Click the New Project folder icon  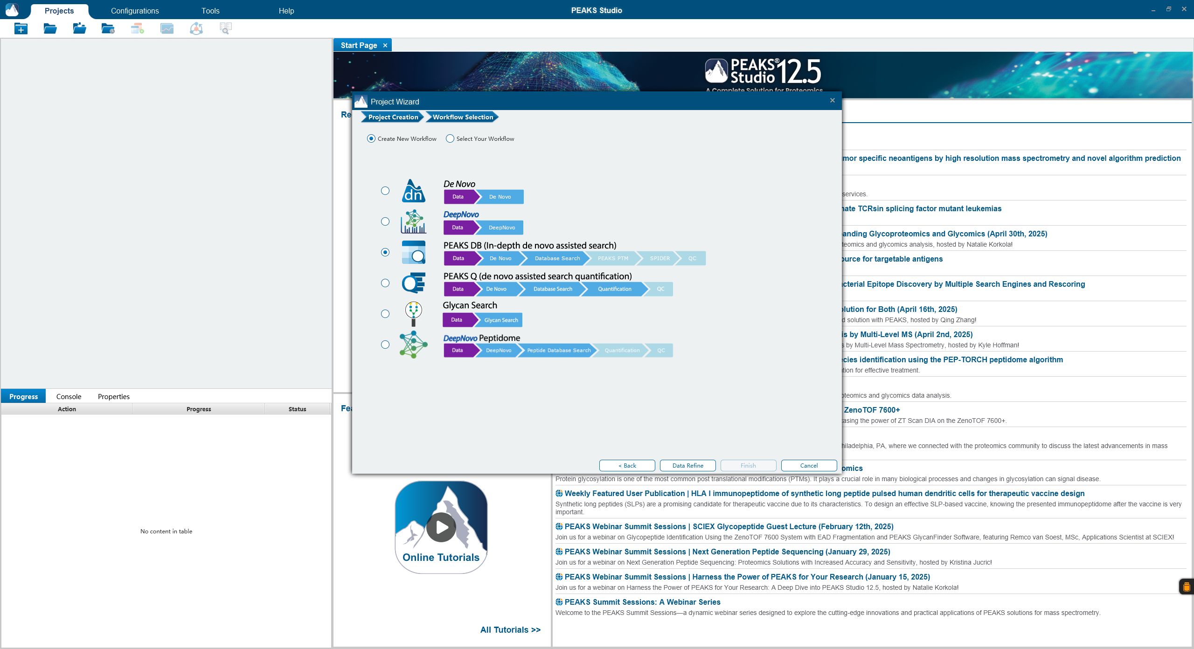tap(21, 29)
